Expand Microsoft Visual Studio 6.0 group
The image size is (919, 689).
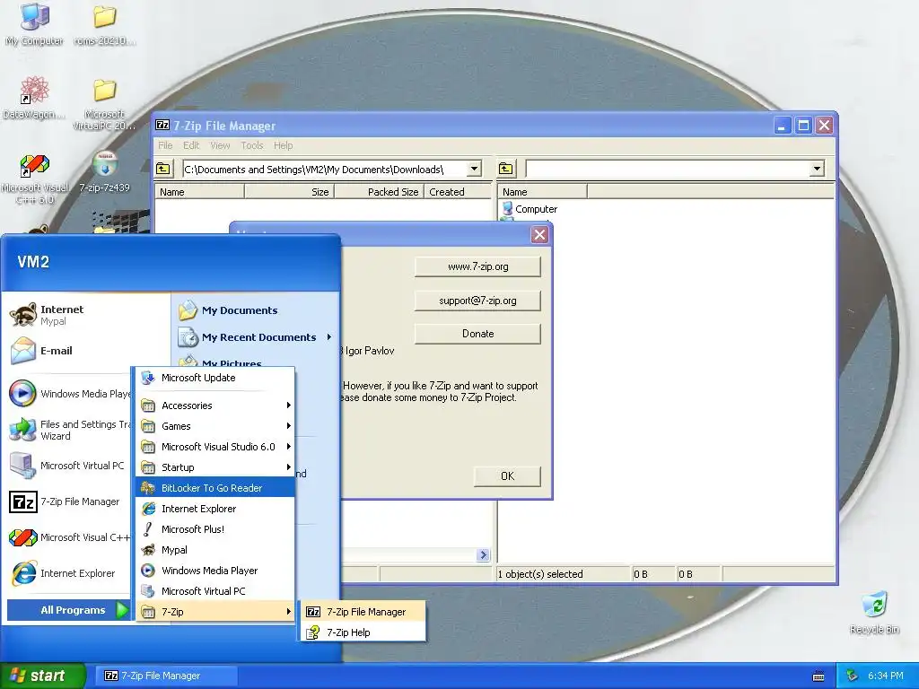[215, 447]
